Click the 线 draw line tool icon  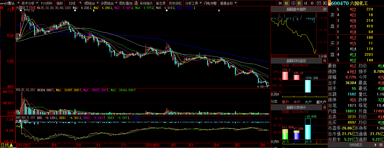tap(306, 3)
